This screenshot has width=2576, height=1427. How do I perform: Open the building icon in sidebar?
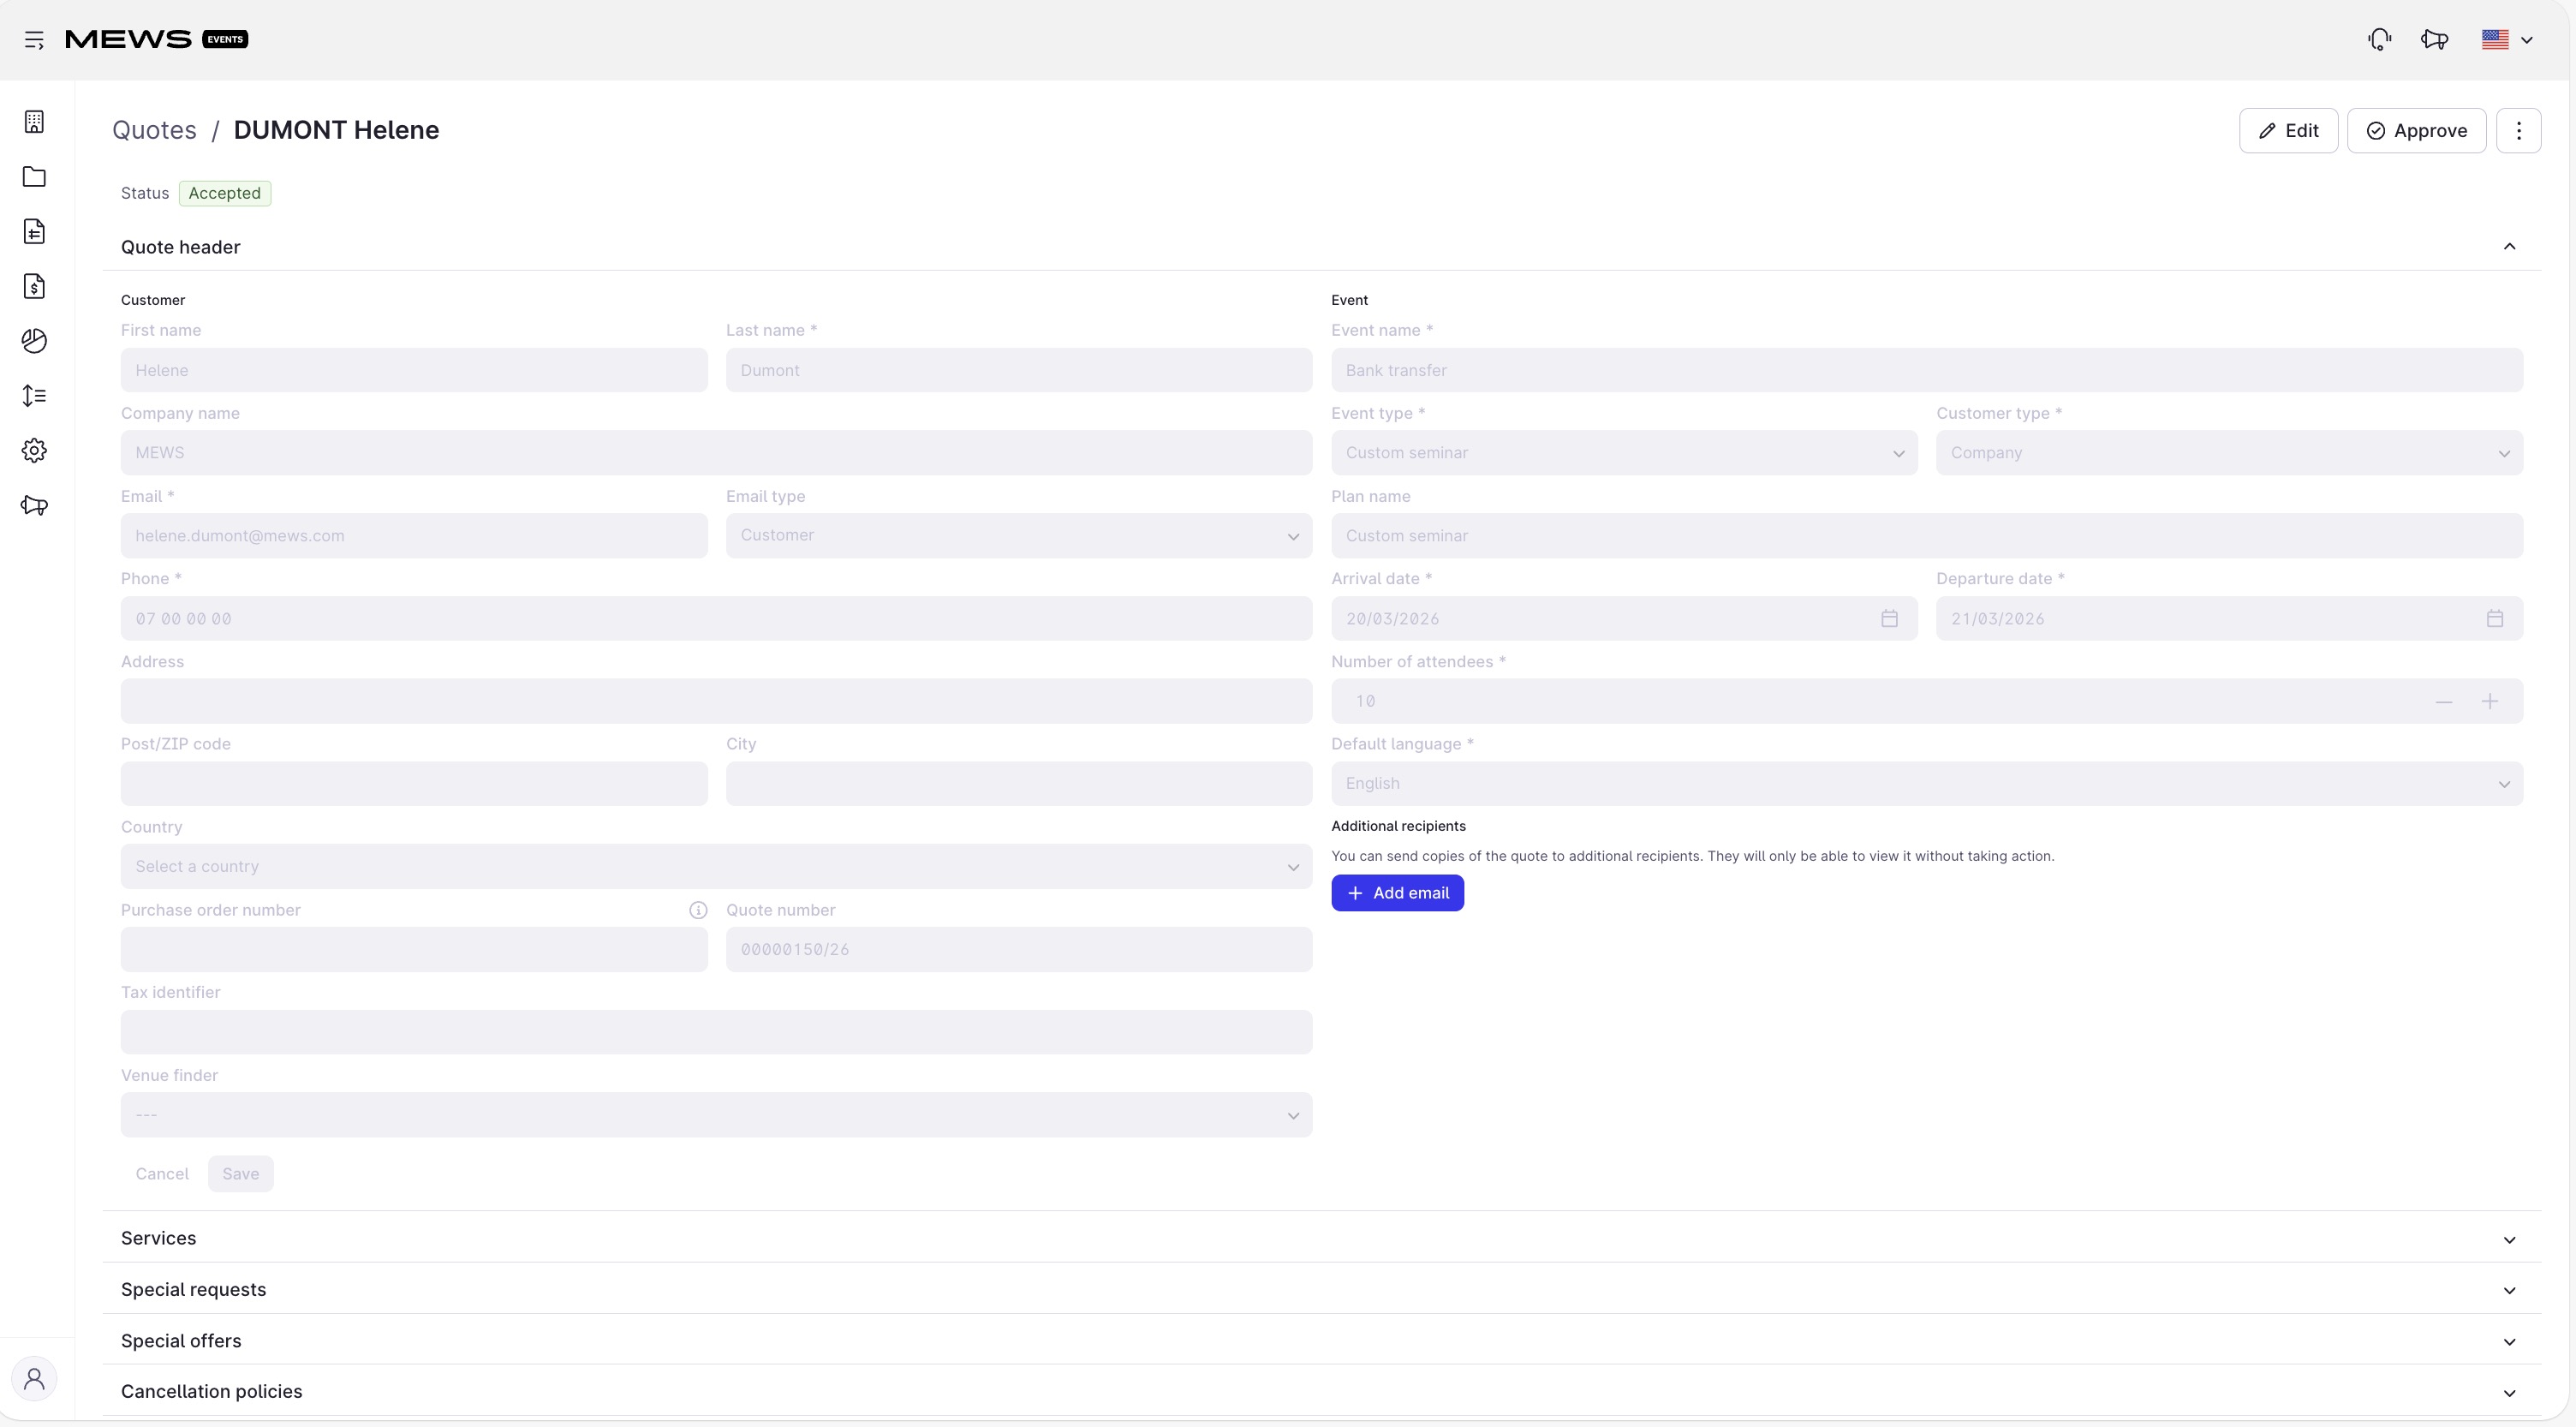pos(34,122)
